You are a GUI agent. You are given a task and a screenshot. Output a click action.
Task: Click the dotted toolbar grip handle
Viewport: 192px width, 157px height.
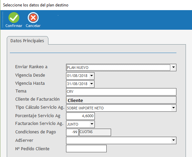coord(3,20)
